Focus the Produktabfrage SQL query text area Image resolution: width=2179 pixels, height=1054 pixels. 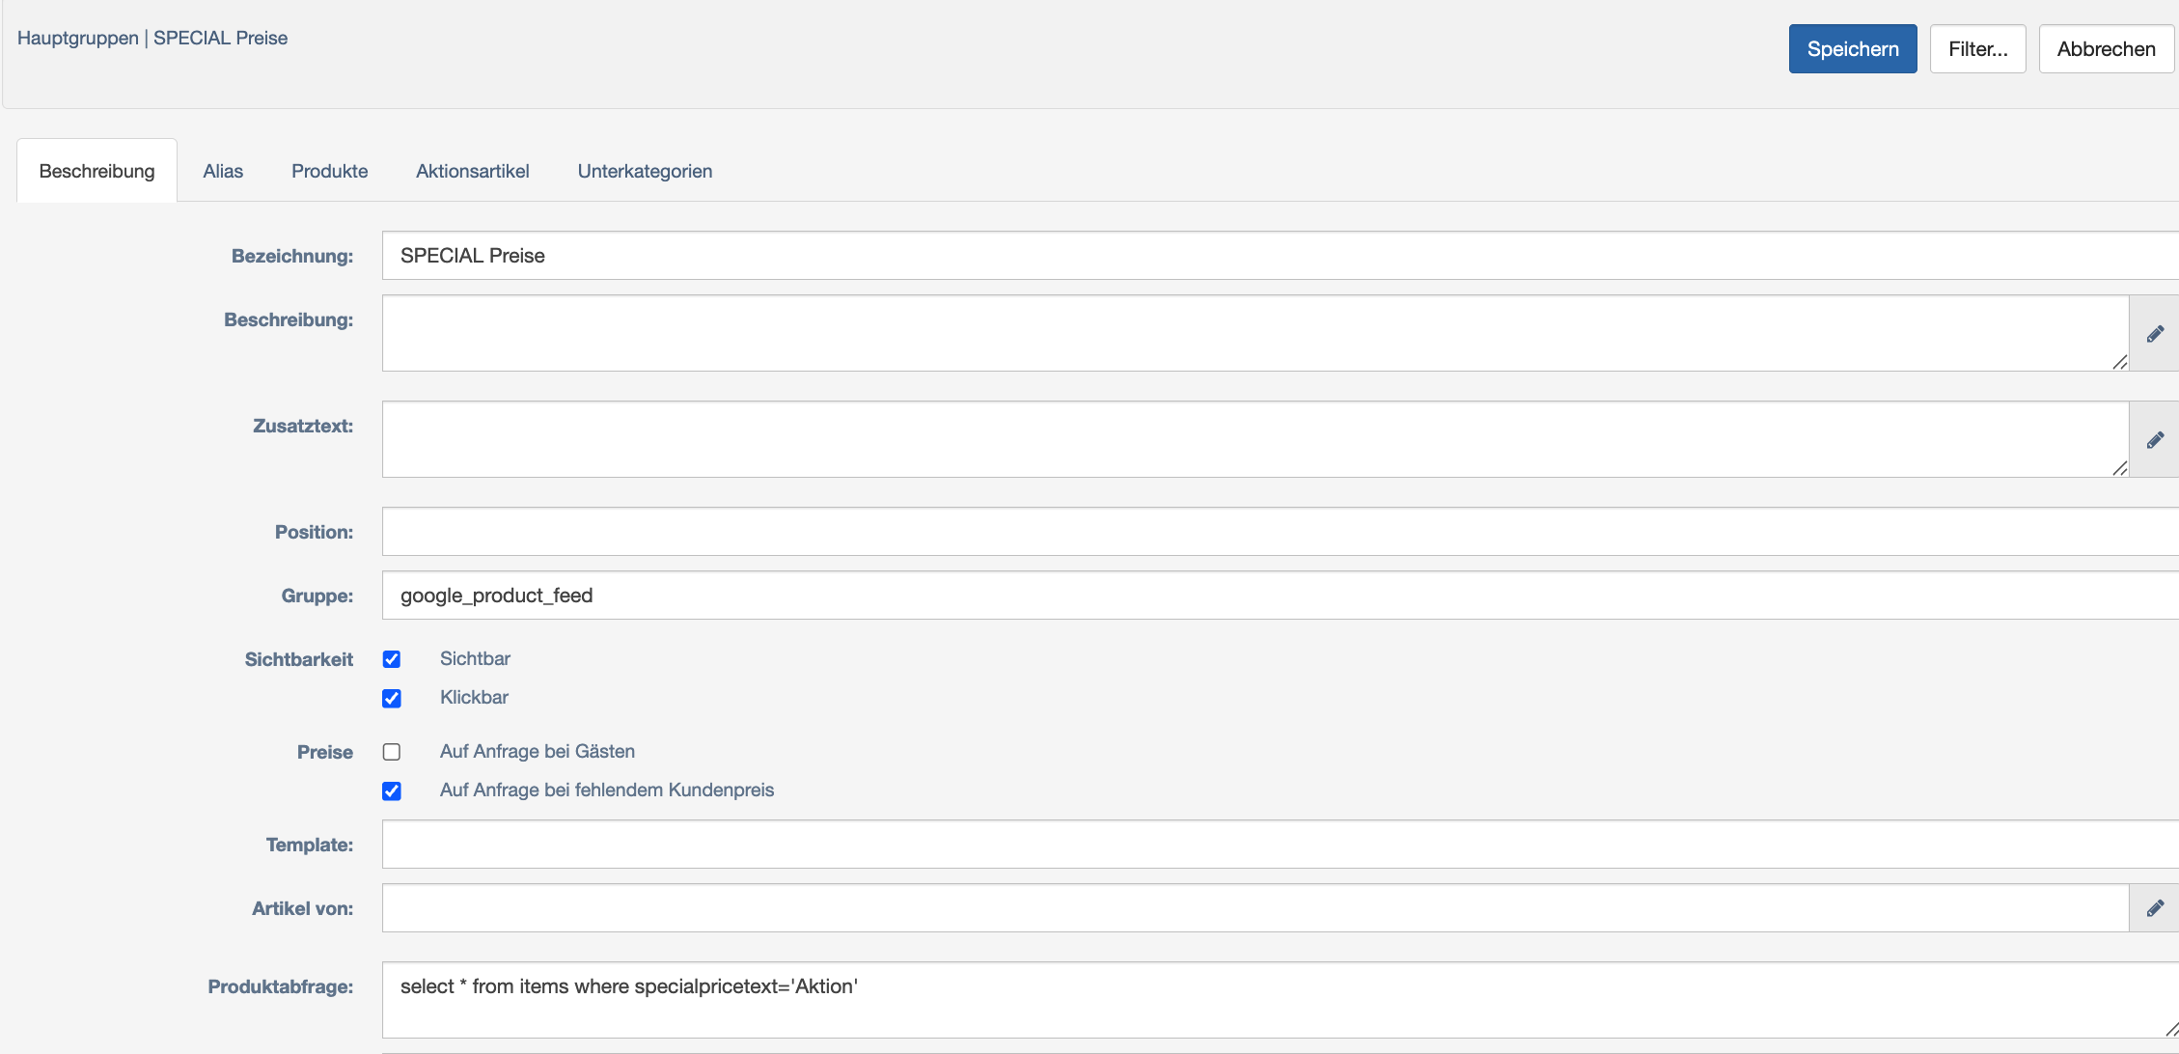[x=1281, y=1000]
